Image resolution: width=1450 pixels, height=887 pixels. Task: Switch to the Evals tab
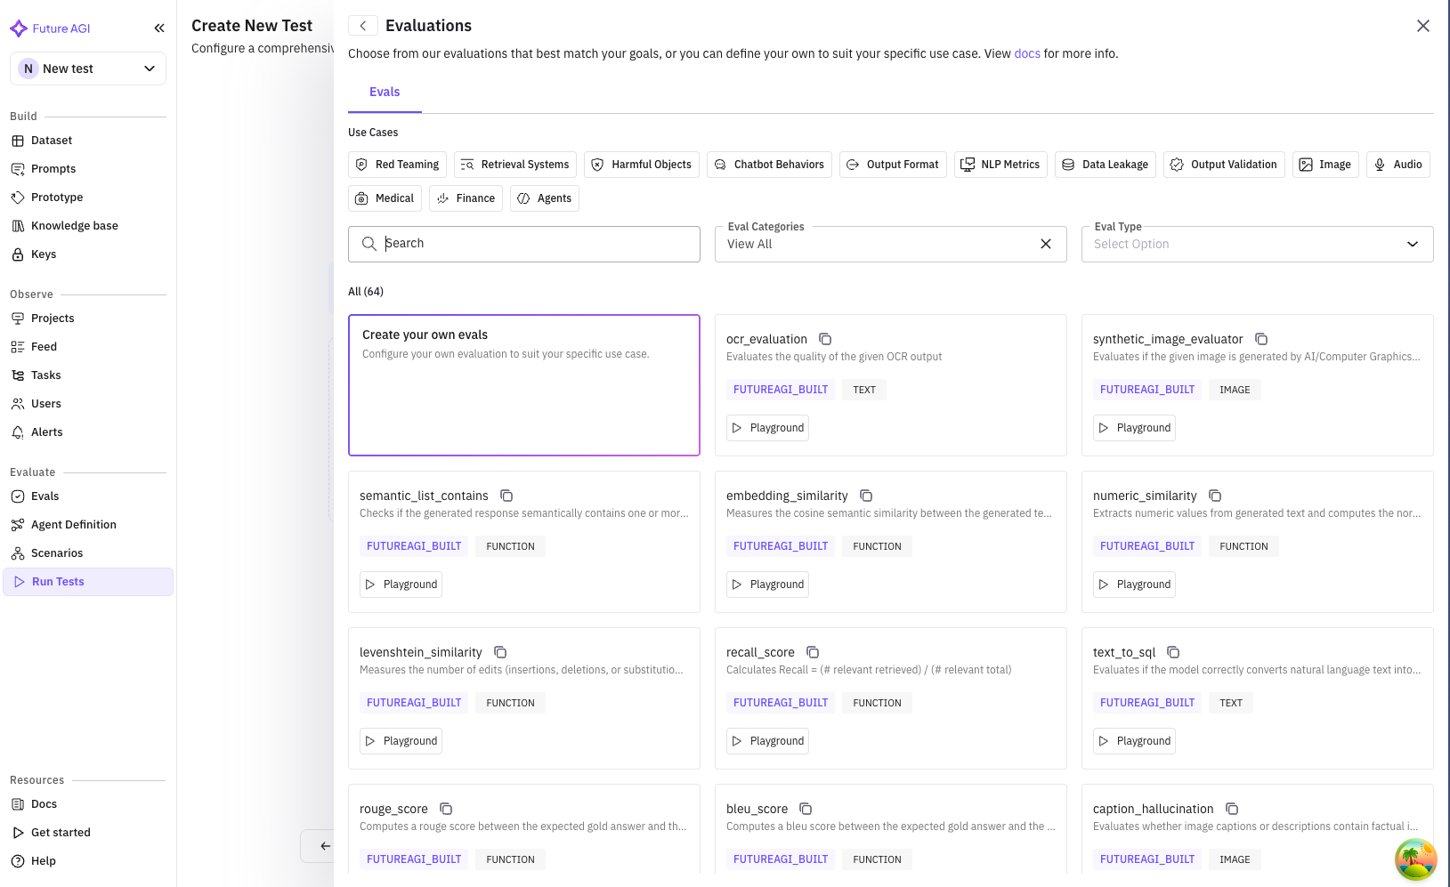coord(385,92)
